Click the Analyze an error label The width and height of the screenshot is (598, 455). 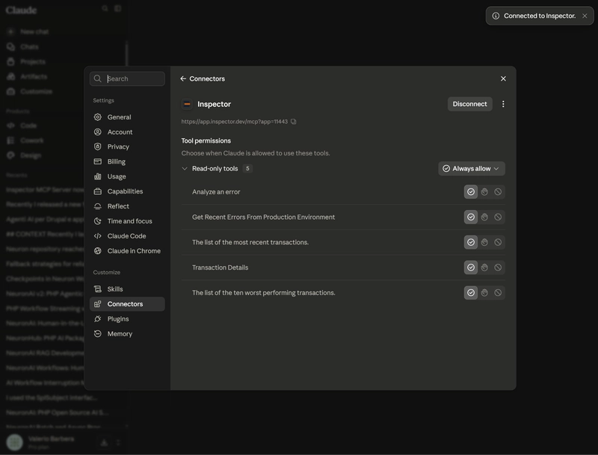(216, 192)
